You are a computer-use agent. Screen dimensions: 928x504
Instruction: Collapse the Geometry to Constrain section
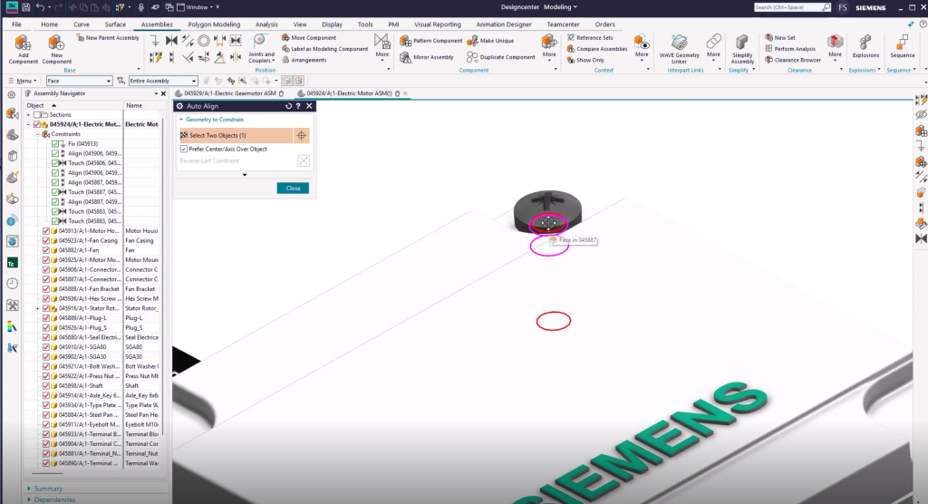tap(181, 120)
